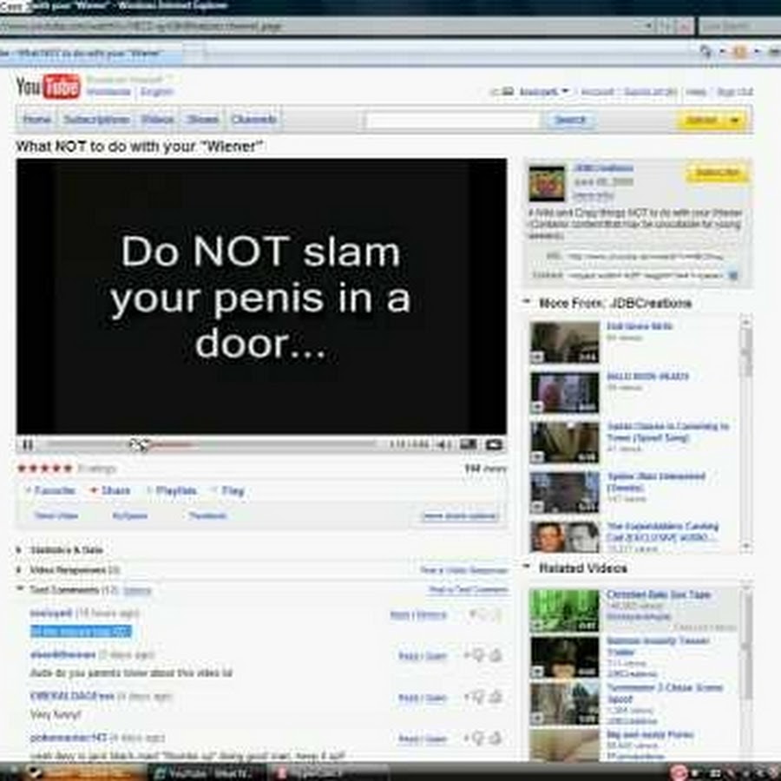Viewport: 781px width, 781px height.
Task: Click the embed code settings gear icon
Action: [x=732, y=275]
